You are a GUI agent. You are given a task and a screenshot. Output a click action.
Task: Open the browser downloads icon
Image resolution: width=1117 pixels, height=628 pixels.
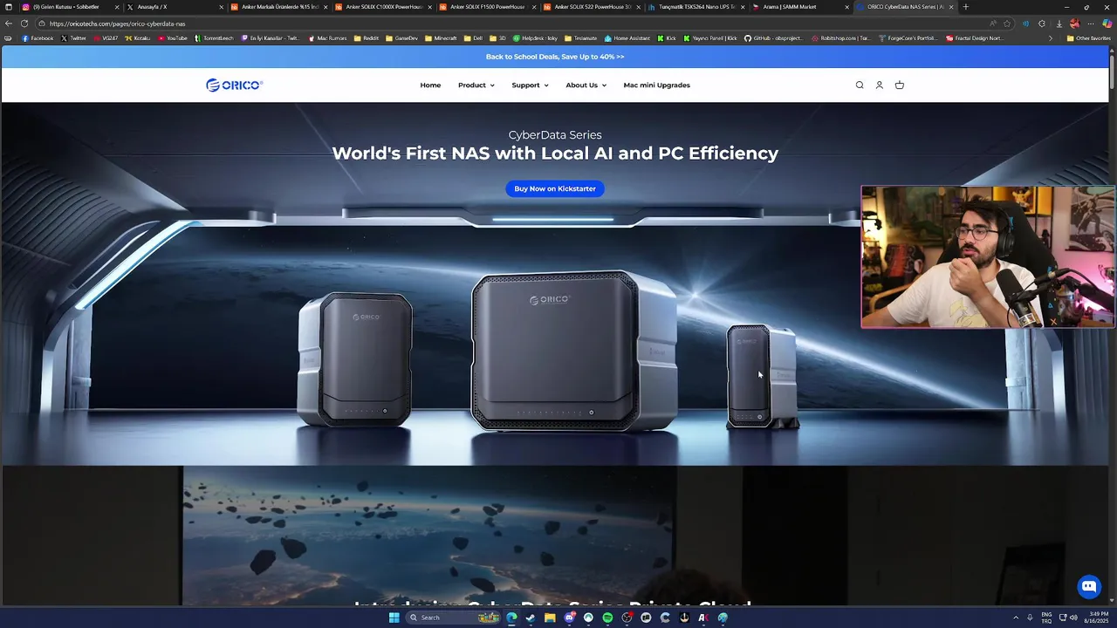pyautogui.click(x=1059, y=24)
